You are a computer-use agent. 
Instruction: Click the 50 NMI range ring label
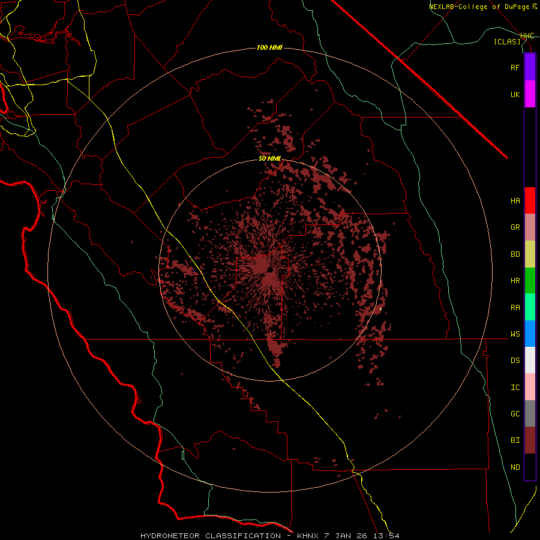(x=269, y=159)
